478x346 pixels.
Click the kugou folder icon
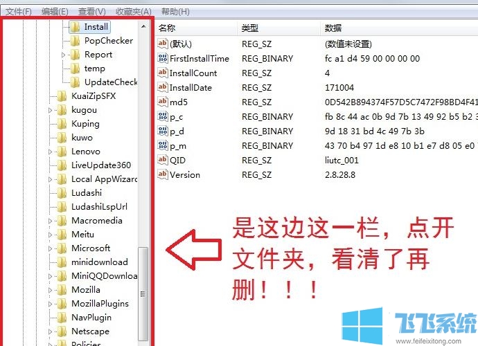[62, 110]
